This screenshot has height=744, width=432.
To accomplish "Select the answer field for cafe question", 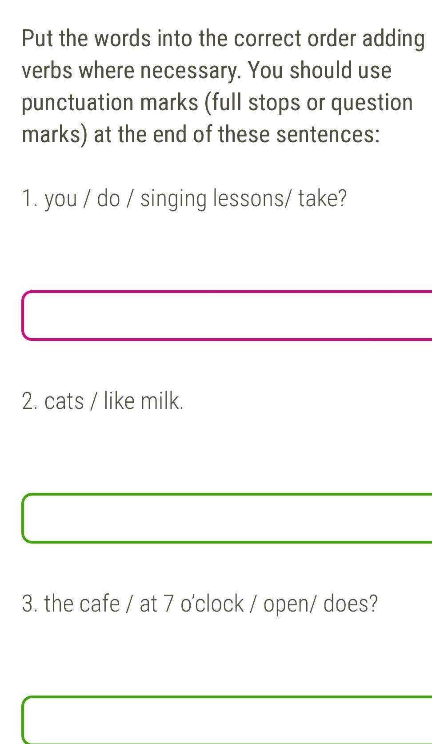I will pos(227,720).
